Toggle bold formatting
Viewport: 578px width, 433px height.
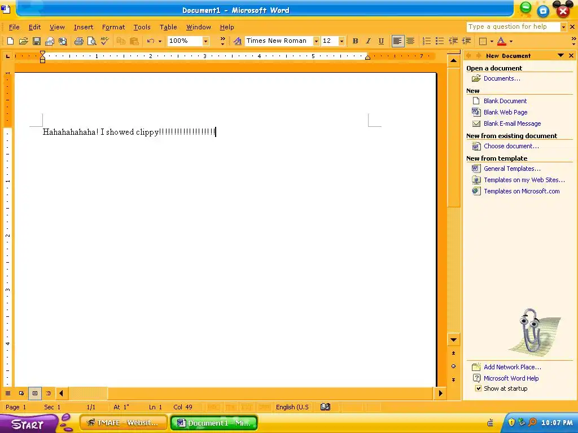[x=356, y=41]
